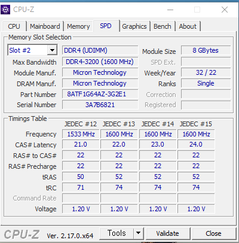Click JEDEC #15 tRC value 74

click(x=196, y=187)
